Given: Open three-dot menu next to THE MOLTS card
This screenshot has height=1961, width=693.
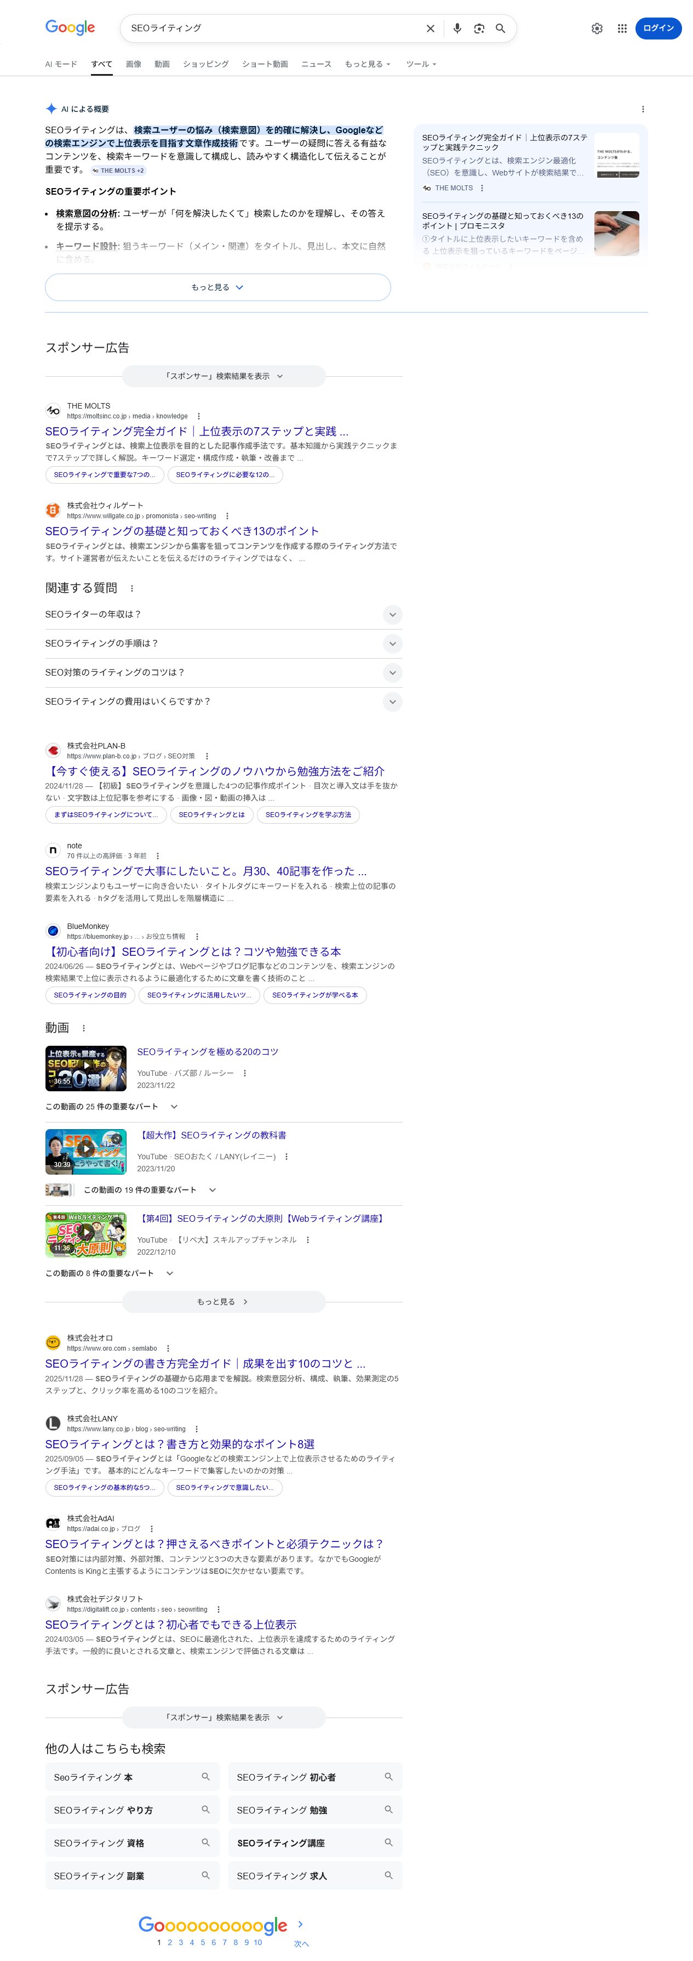Looking at the screenshot, I should (x=482, y=188).
